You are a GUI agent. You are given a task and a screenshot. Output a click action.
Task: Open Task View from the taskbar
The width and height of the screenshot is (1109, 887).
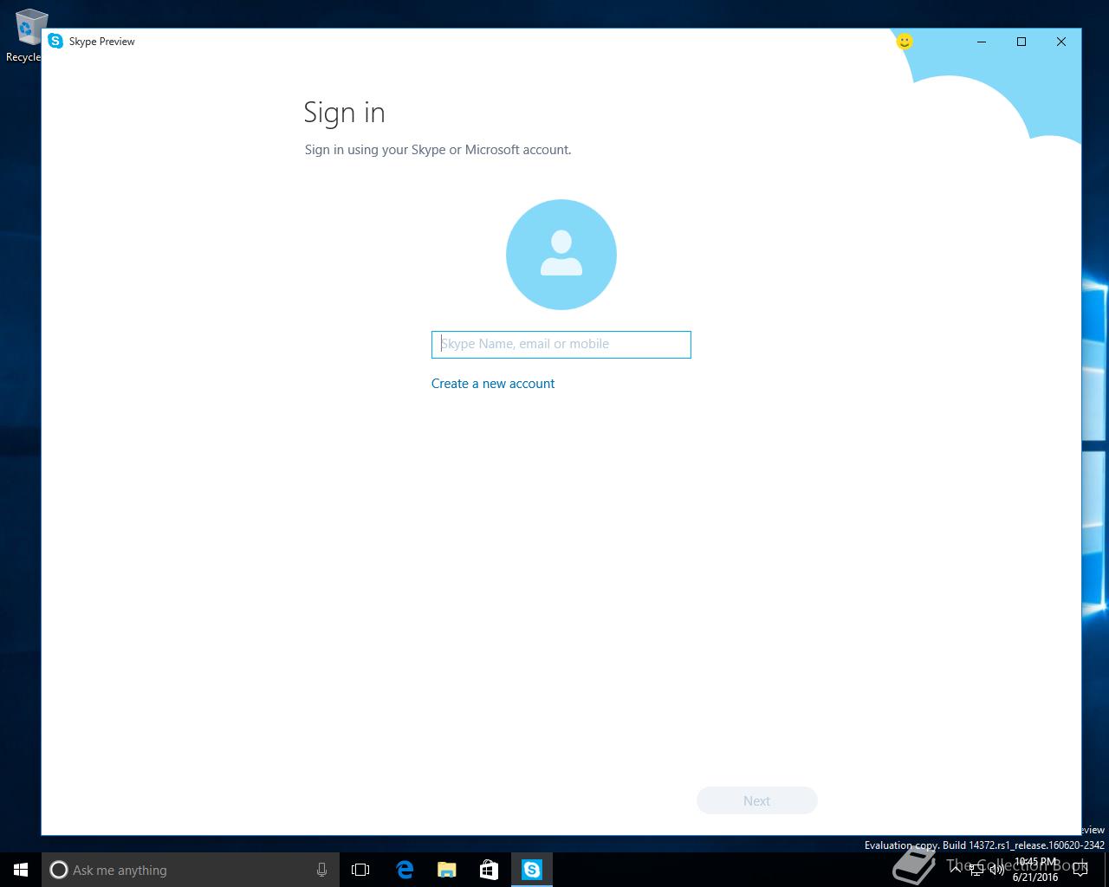pos(360,870)
